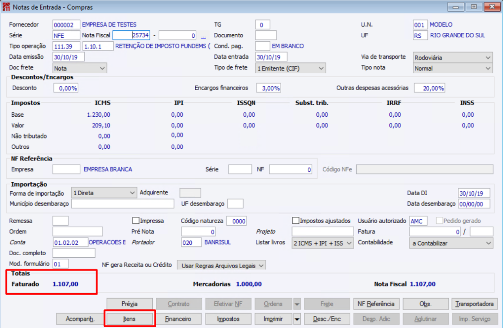Click the Efetivar NF button

(x=228, y=304)
